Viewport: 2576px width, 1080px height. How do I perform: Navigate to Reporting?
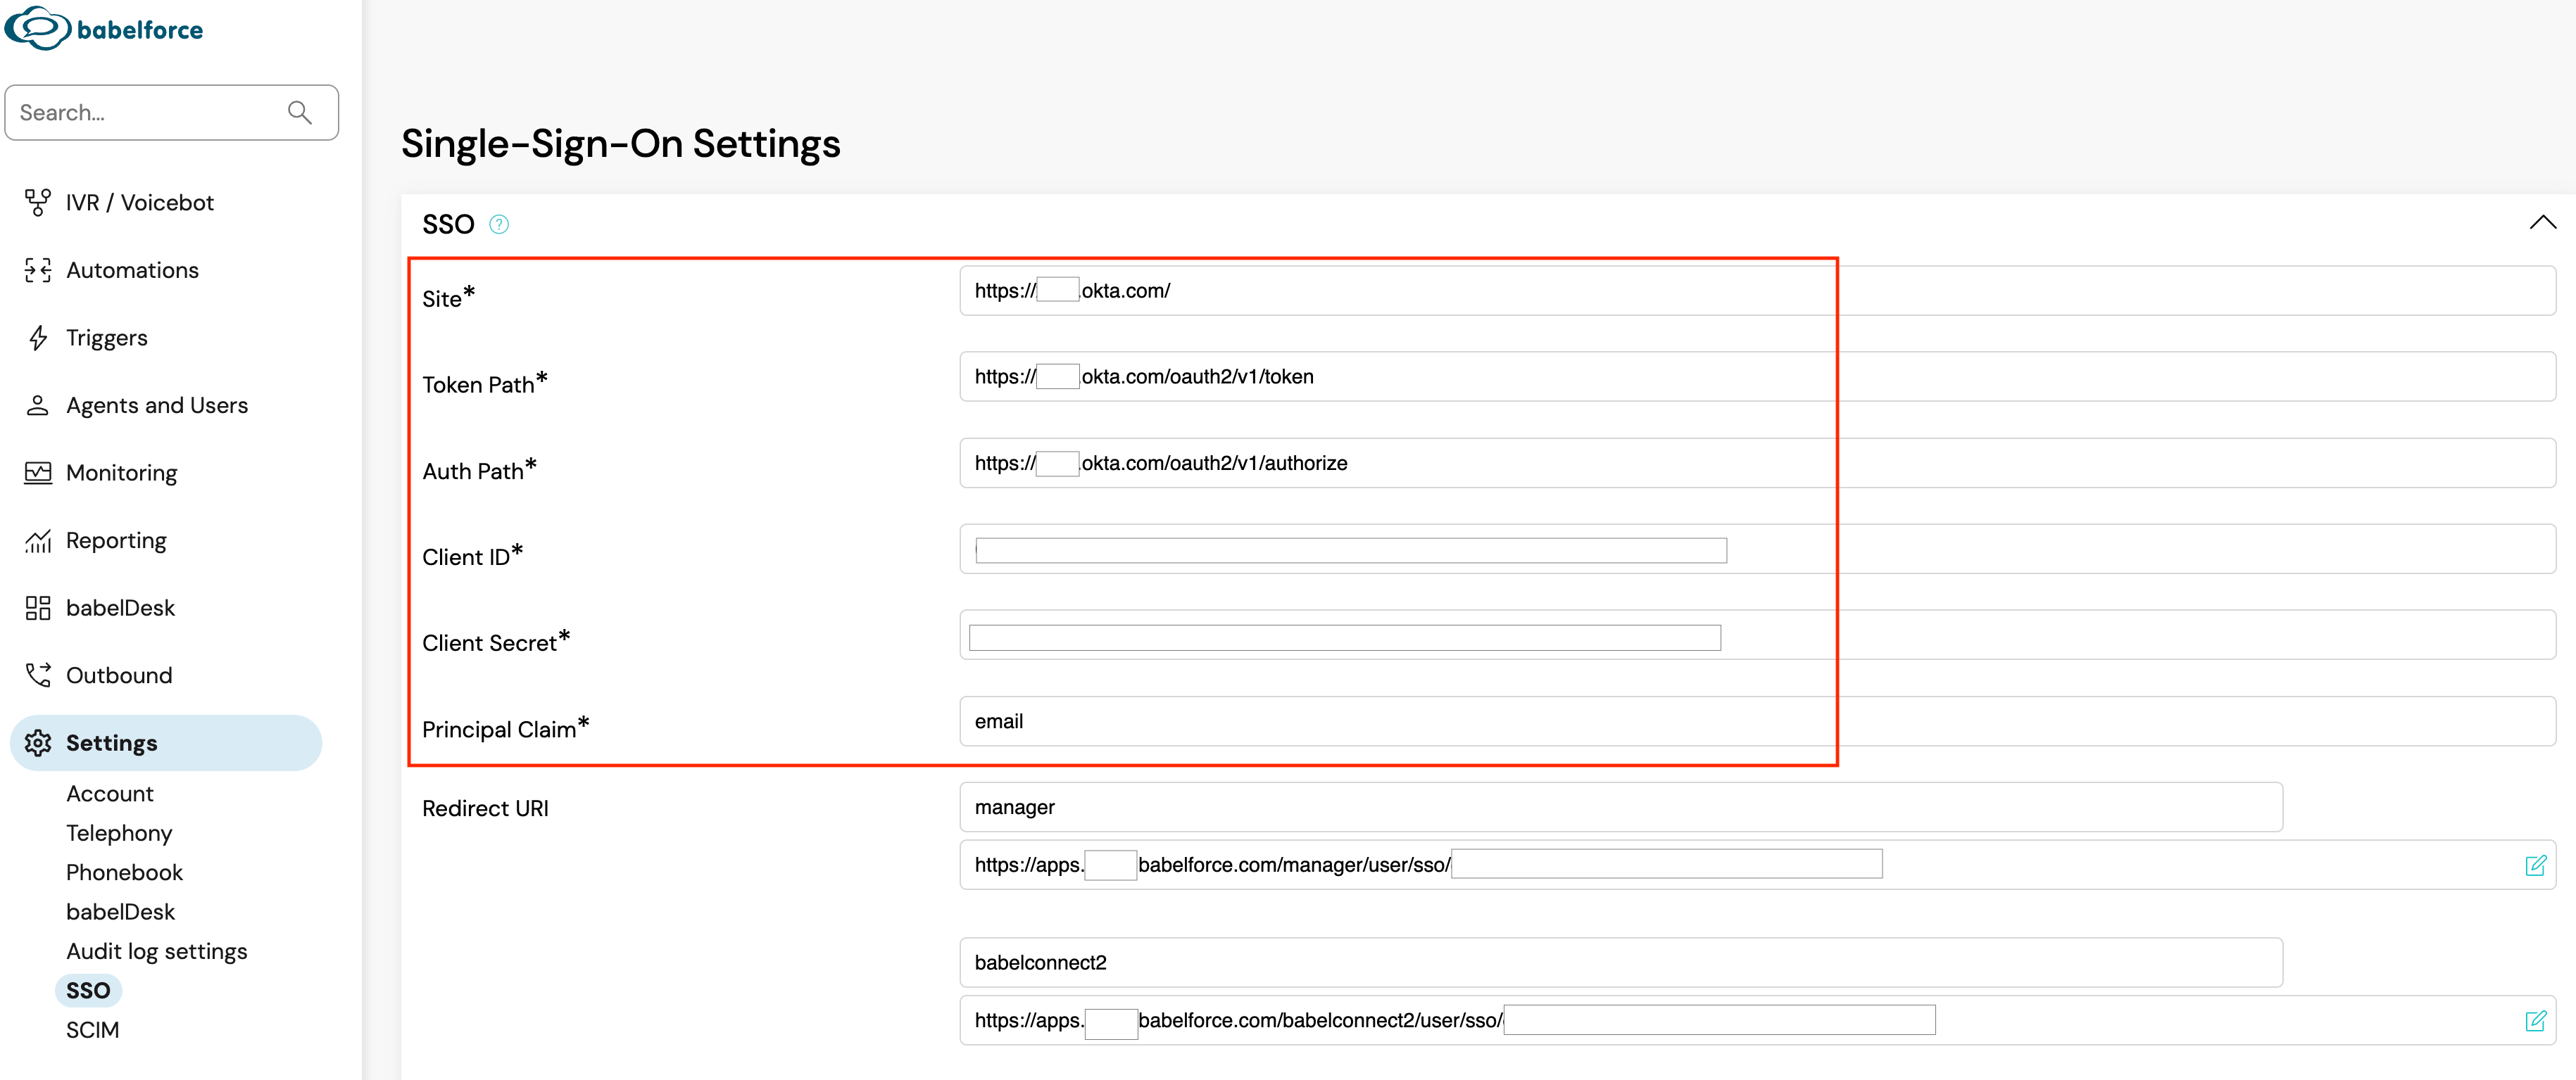(x=116, y=540)
